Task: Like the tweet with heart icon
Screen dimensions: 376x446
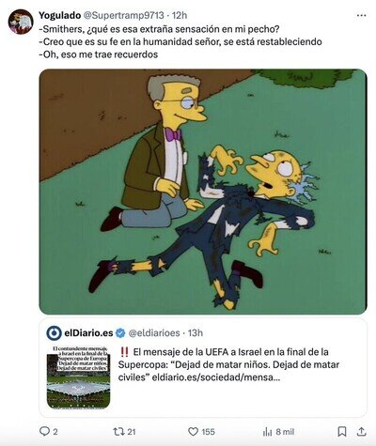Action: [x=193, y=432]
